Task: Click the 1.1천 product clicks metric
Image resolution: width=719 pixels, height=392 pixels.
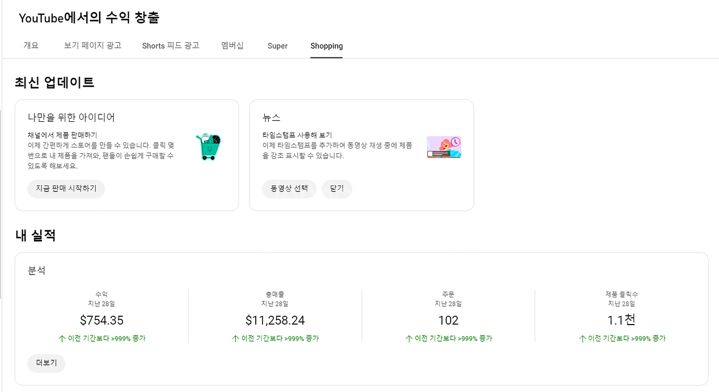Action: pos(622,320)
